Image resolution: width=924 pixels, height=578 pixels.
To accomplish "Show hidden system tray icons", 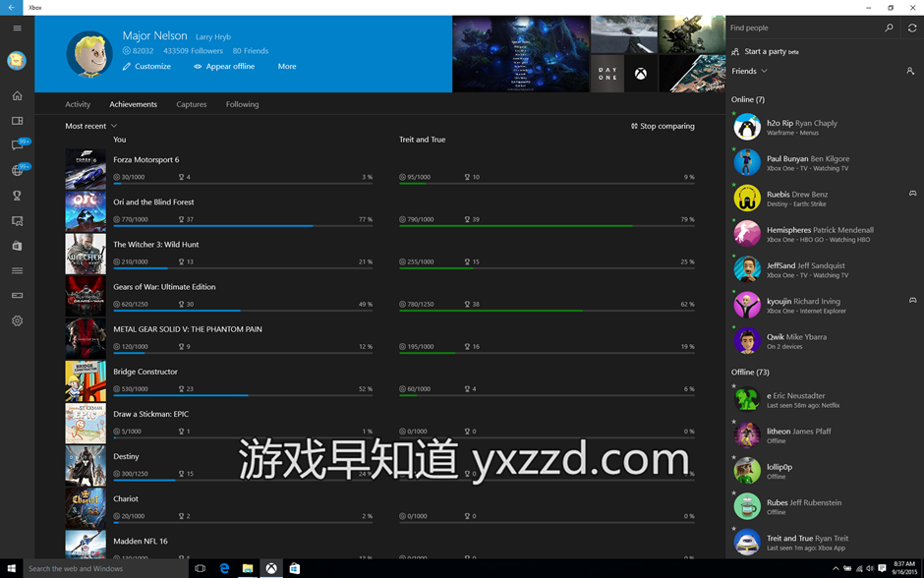I will pyautogui.click(x=835, y=568).
